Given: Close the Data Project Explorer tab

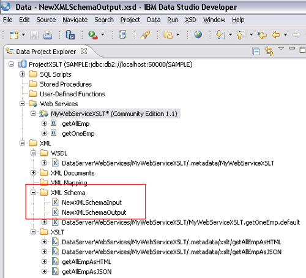Looking at the screenshot, I should pos(84,51).
